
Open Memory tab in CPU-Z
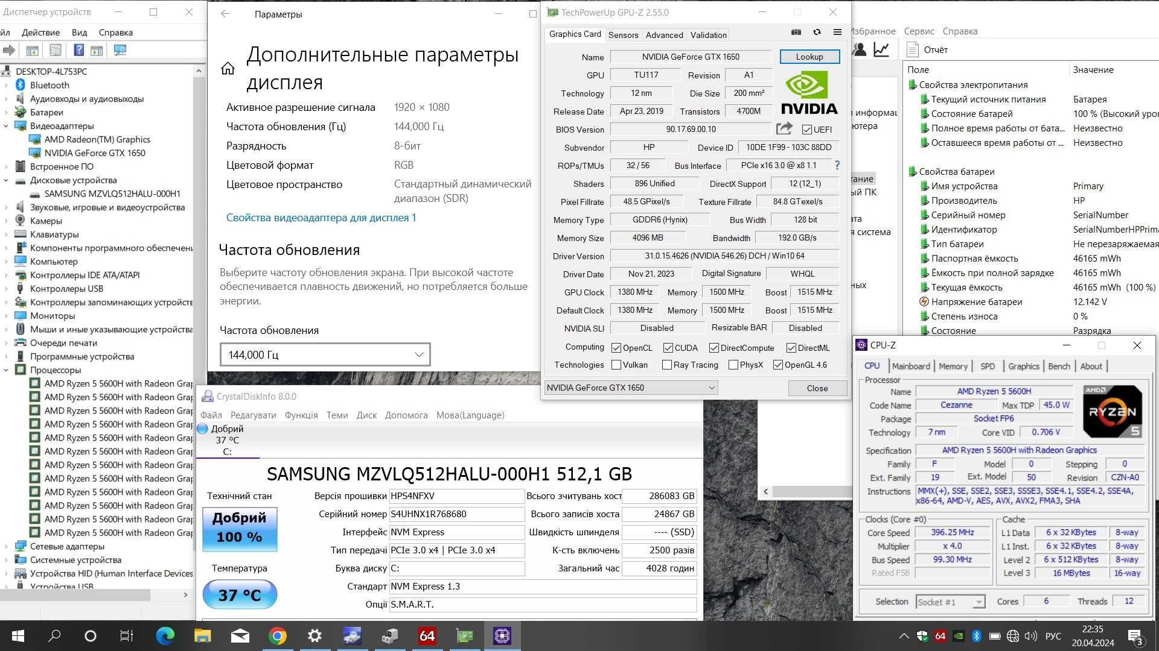pos(952,366)
